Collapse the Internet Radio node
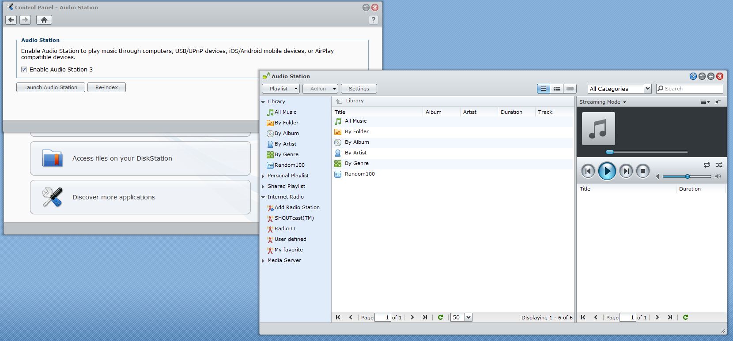Image resolution: width=733 pixels, height=341 pixels. point(263,197)
